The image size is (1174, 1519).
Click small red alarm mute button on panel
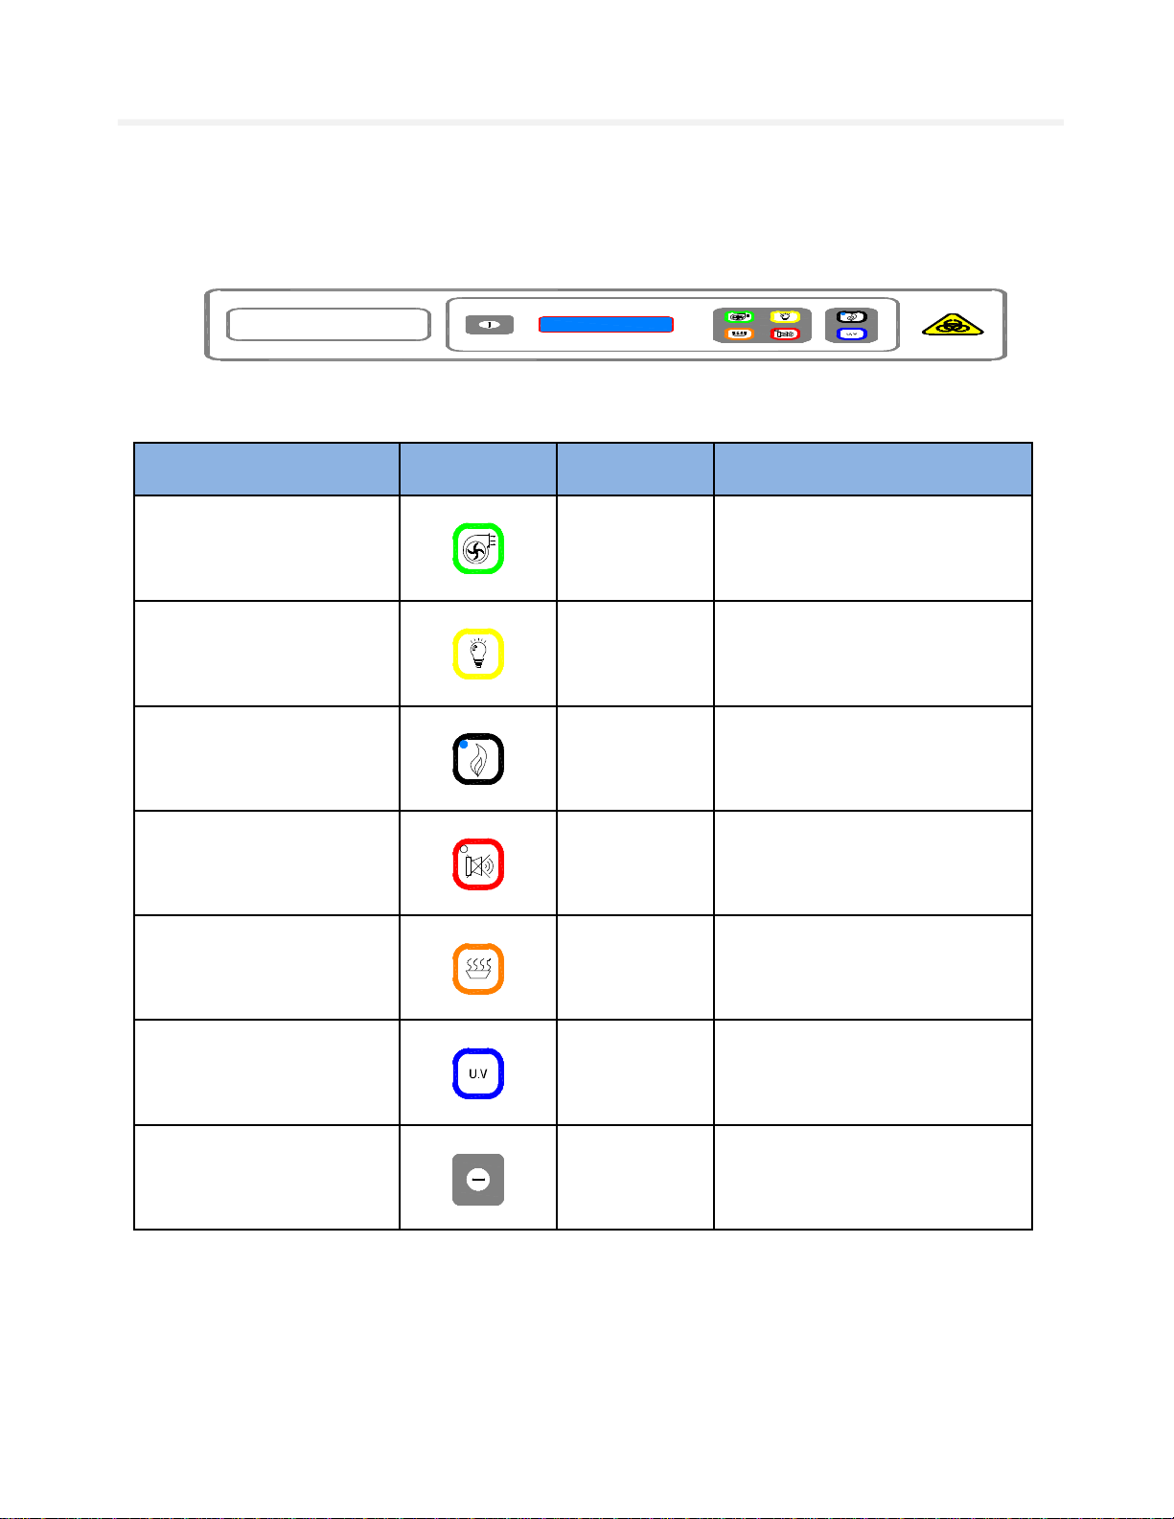(x=786, y=334)
